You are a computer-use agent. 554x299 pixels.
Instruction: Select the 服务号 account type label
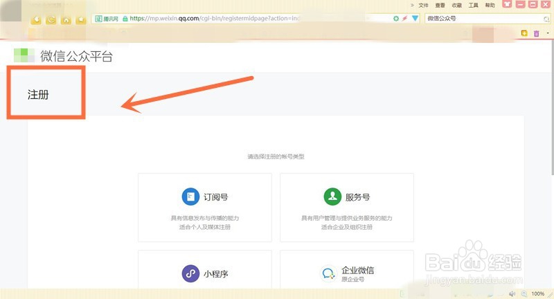357,197
